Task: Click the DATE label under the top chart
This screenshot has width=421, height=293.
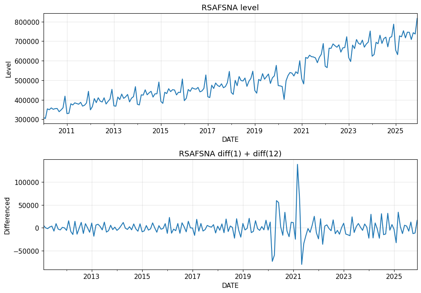Action: (x=230, y=140)
